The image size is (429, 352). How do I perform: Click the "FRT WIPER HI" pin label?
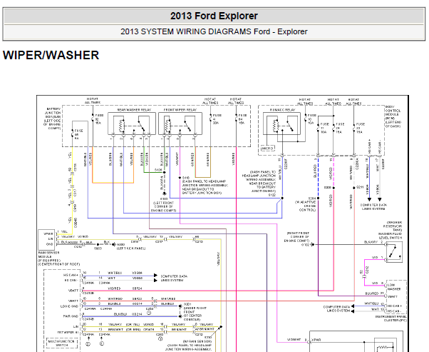point(68,332)
